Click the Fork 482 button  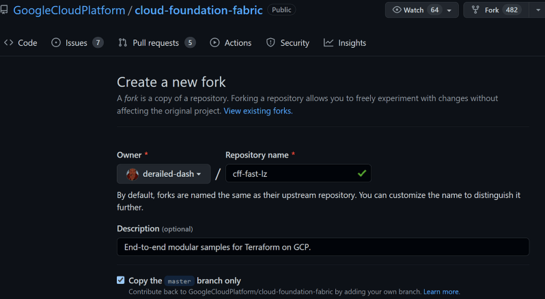coord(497,10)
